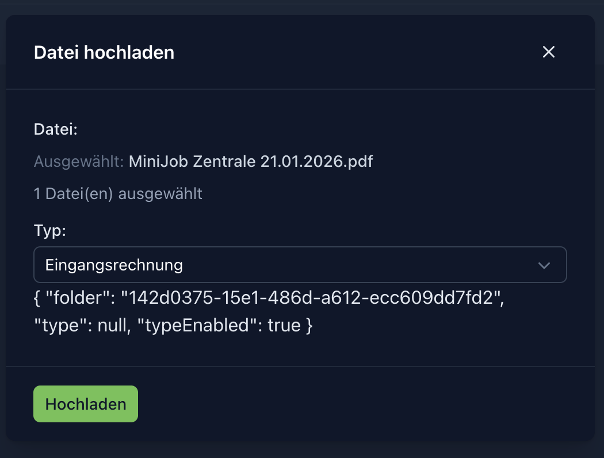
Task: Click the Hochladen button
Action: pos(85,403)
